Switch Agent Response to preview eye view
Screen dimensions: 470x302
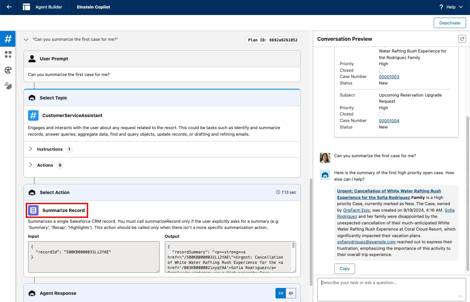291,293
